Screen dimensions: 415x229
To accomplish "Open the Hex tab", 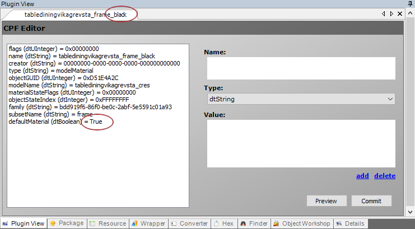I will click(224, 223).
